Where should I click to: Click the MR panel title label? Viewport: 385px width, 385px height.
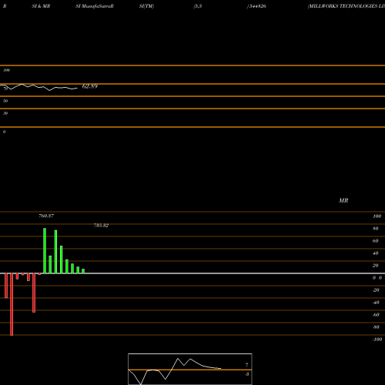343,200
